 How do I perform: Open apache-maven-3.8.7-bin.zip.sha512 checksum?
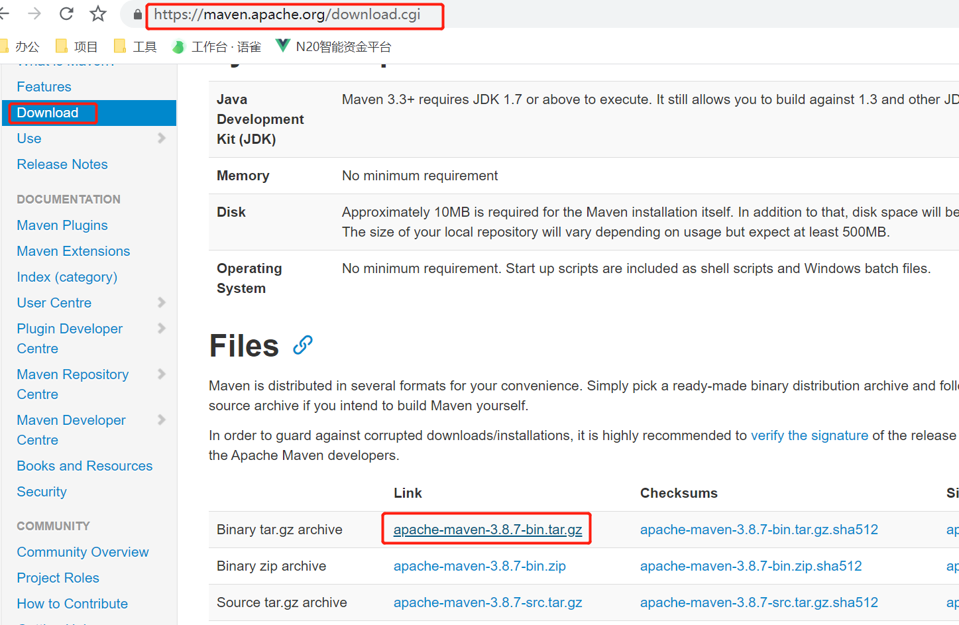point(751,566)
